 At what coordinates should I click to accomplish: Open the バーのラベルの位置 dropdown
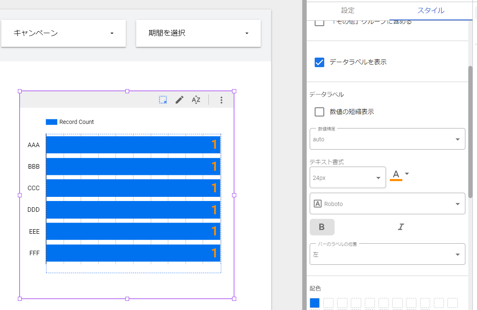coord(387,254)
